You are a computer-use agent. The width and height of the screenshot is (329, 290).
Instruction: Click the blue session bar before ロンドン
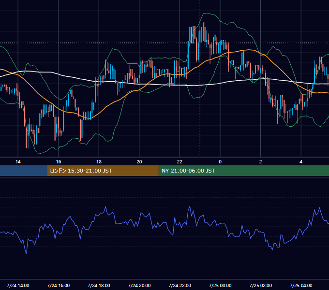pos(24,171)
